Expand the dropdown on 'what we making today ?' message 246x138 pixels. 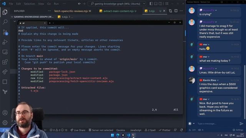pos(208,57)
